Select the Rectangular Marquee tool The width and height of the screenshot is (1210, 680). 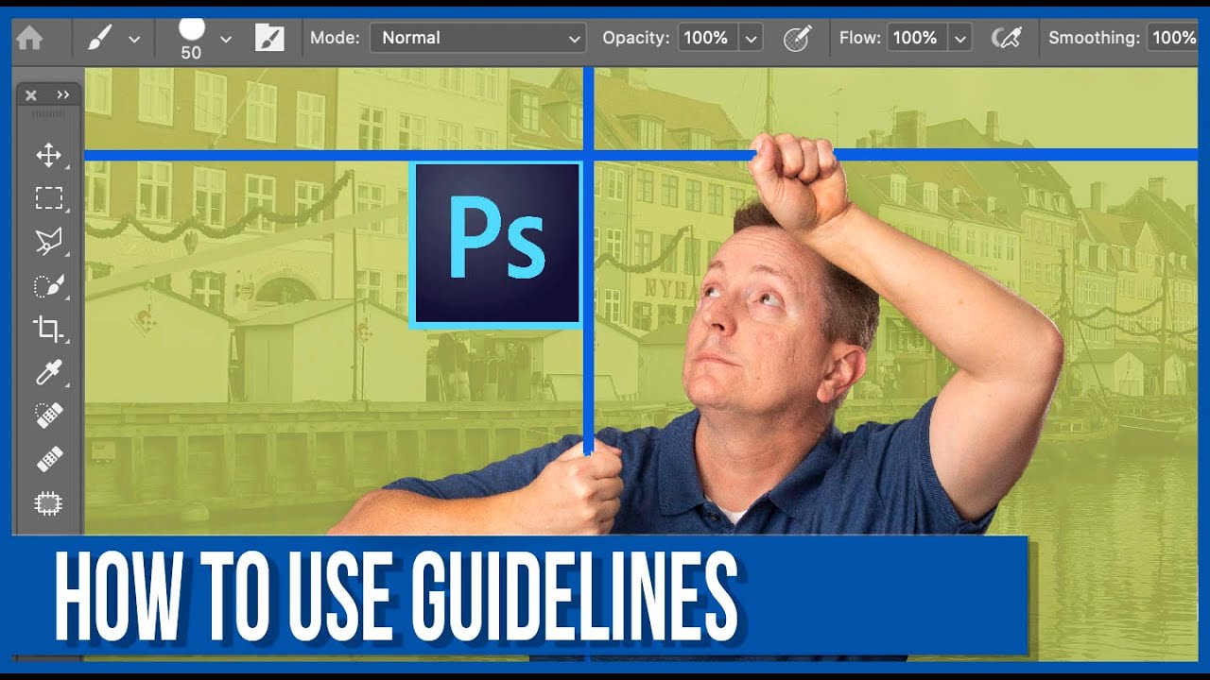click(48, 198)
